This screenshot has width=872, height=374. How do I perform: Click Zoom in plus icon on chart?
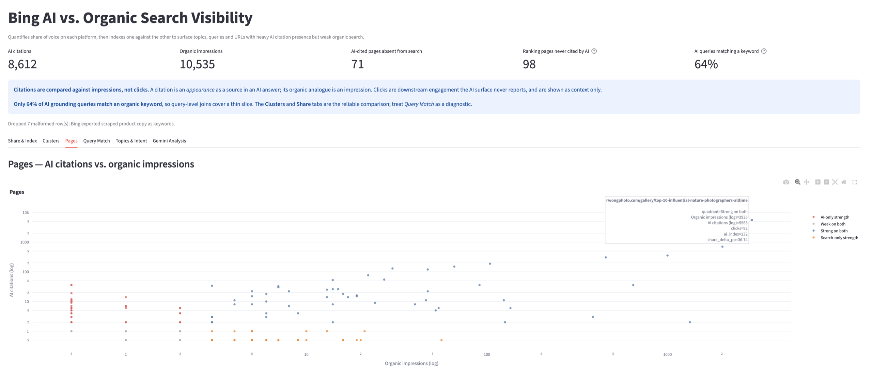(x=817, y=182)
